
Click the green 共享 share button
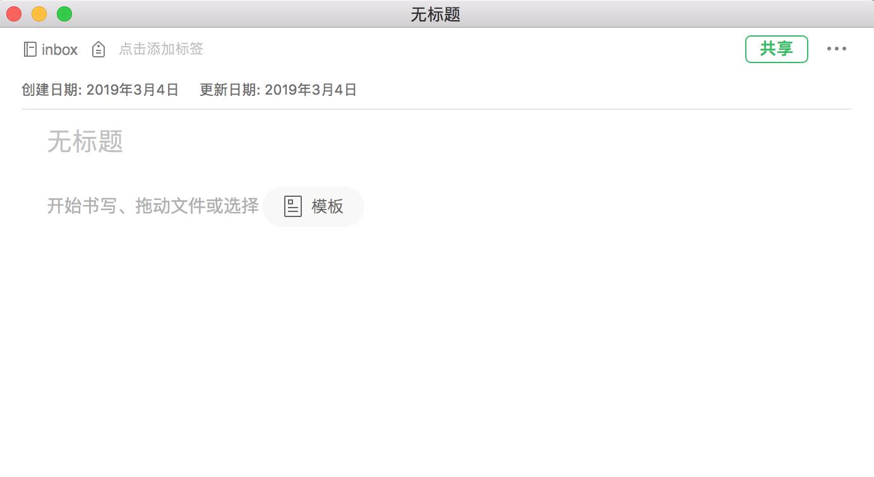point(777,49)
